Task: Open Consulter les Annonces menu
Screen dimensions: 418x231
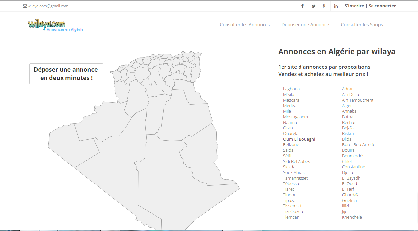Action: [x=245, y=25]
